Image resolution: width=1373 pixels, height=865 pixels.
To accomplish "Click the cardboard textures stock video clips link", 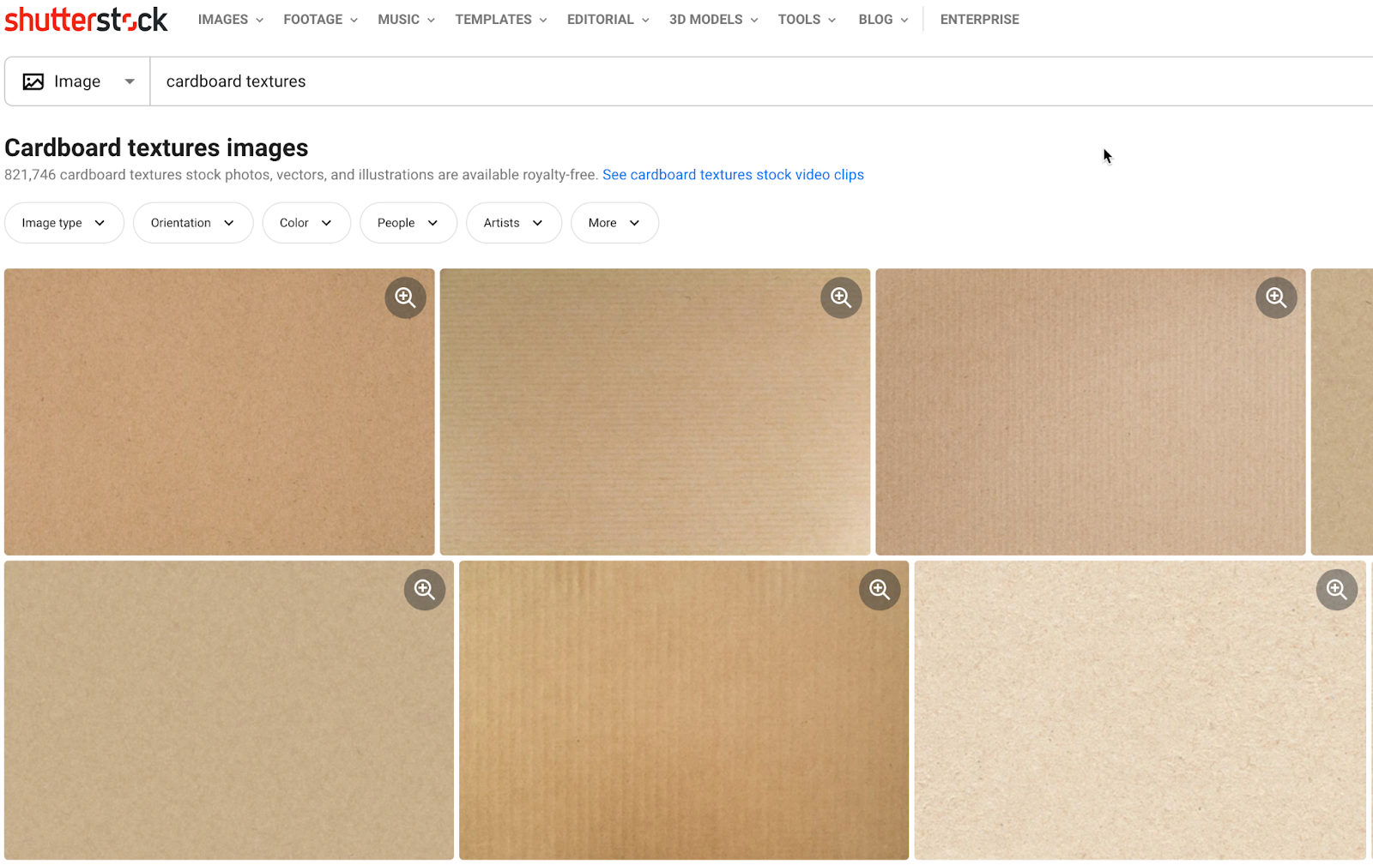I will 733,174.
